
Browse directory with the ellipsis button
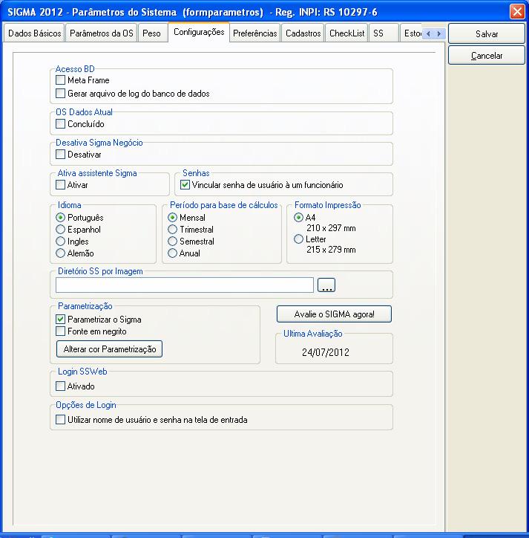(x=326, y=285)
